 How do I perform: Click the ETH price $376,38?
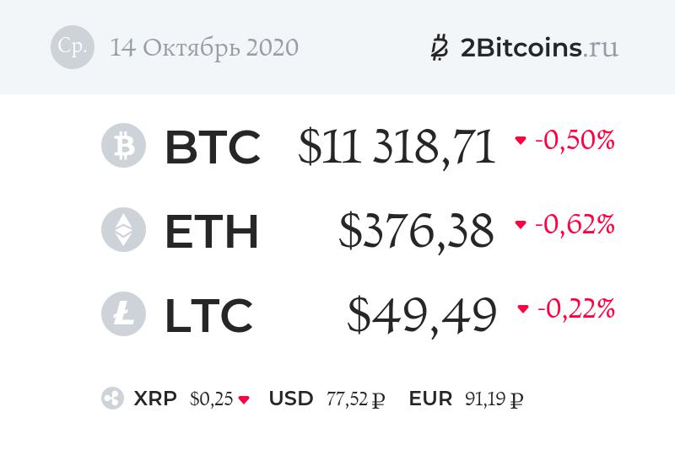pos(416,231)
